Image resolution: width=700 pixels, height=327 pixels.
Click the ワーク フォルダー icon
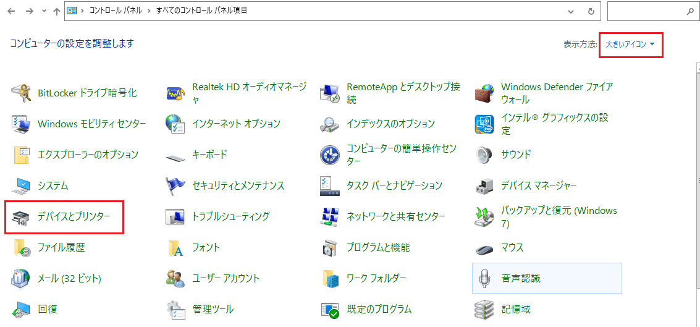(x=331, y=278)
